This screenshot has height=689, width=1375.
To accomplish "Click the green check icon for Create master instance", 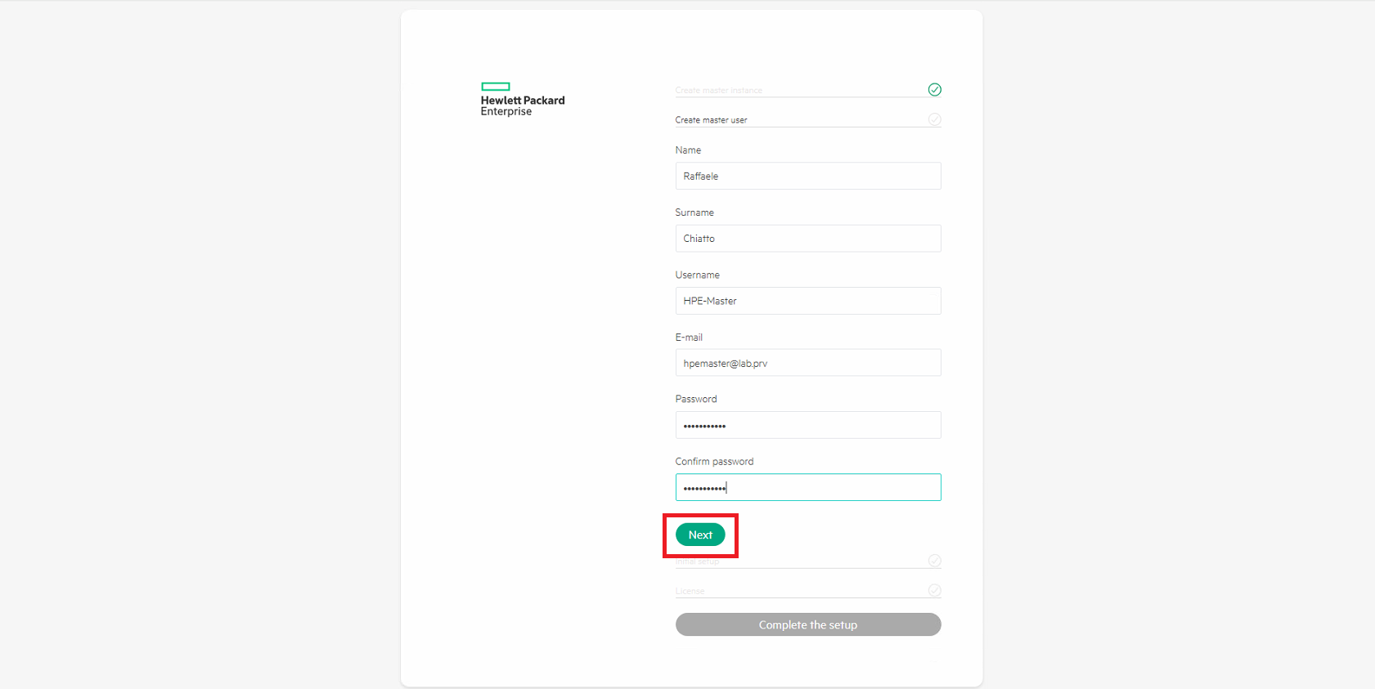I will click(x=934, y=90).
